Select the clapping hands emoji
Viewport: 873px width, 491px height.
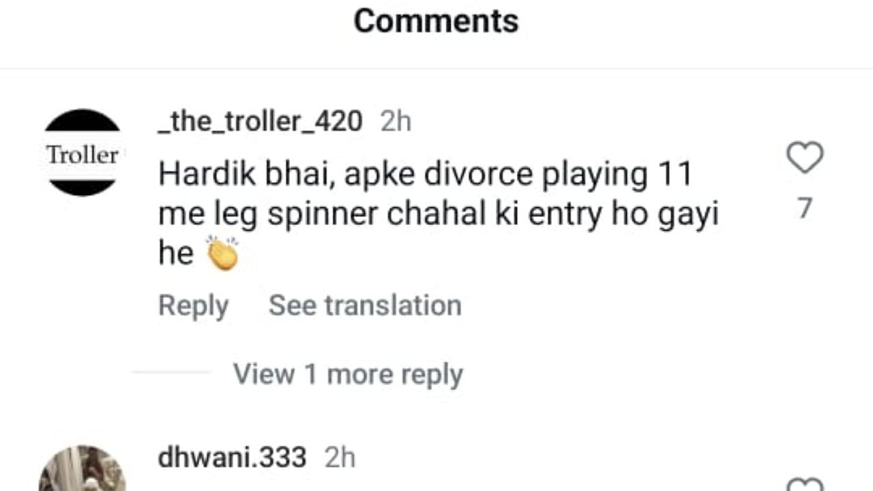(222, 253)
